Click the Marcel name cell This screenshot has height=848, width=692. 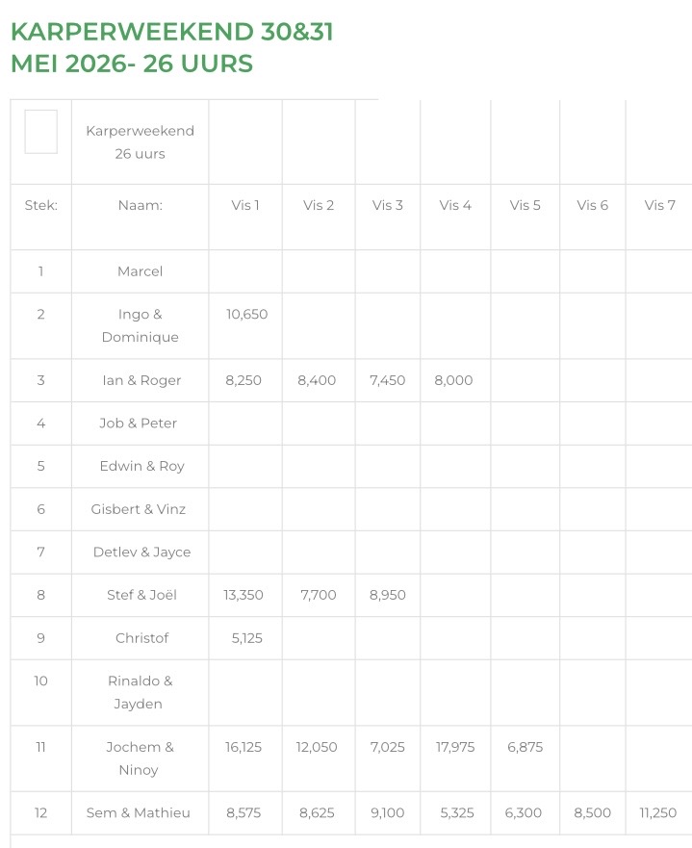pos(140,271)
